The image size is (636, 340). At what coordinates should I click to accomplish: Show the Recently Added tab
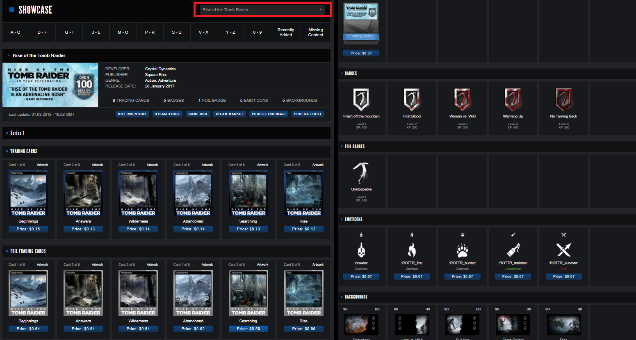[286, 32]
